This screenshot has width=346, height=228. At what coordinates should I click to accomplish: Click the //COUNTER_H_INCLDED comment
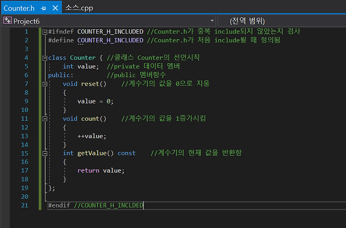(109, 205)
